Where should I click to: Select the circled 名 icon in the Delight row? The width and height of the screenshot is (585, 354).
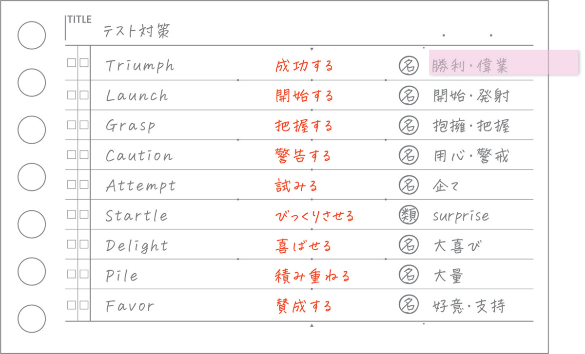click(x=409, y=246)
